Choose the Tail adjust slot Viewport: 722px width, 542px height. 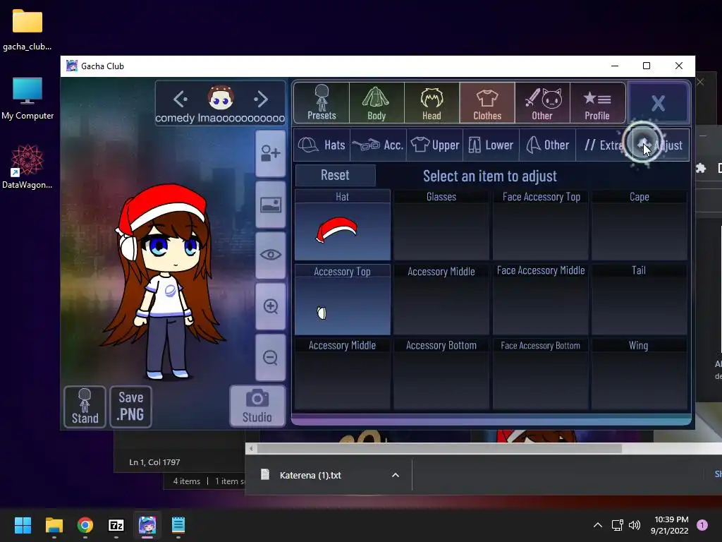639,299
